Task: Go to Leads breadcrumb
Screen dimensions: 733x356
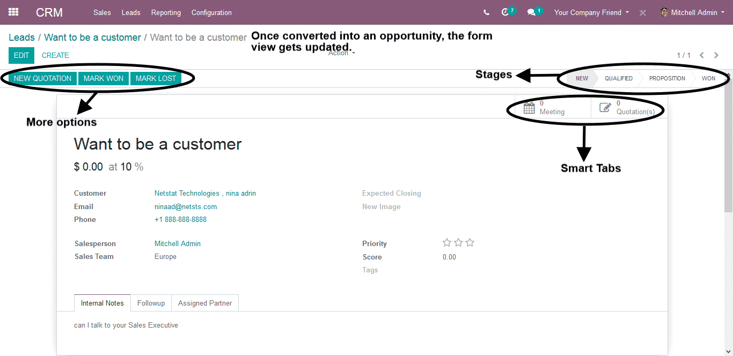Action: [x=21, y=38]
